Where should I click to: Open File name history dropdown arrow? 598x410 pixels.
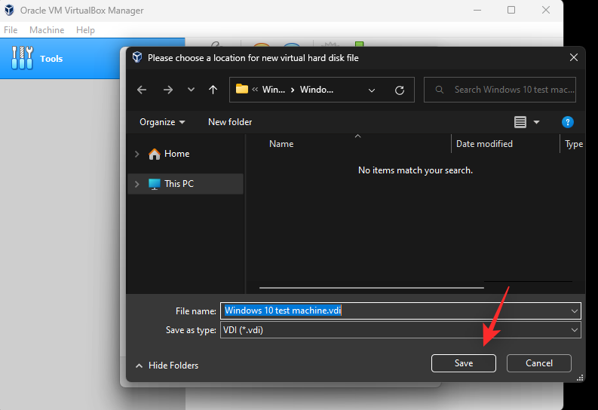pos(575,311)
